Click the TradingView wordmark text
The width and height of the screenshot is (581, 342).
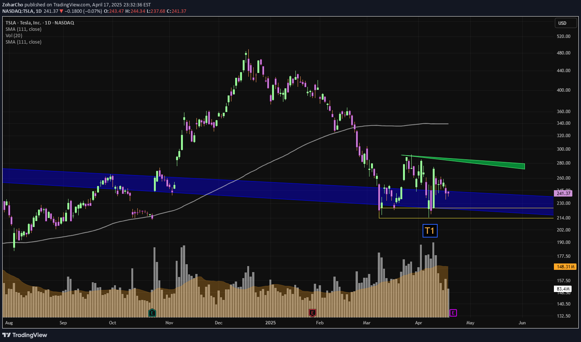pyautogui.click(x=29, y=335)
